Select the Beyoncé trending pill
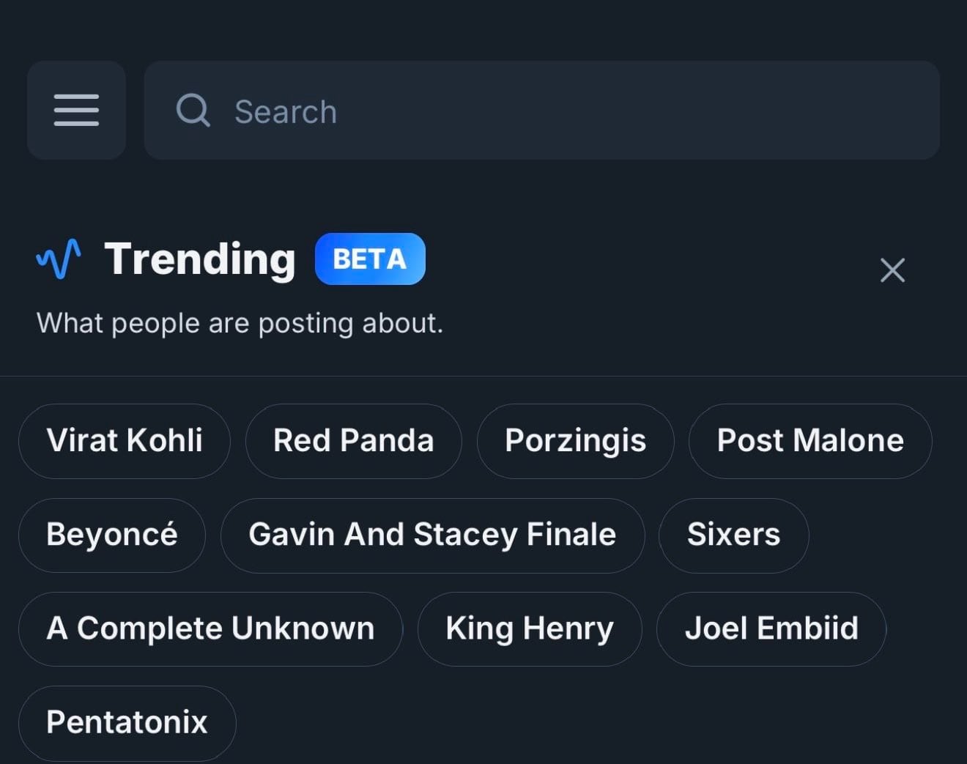 [x=111, y=535]
